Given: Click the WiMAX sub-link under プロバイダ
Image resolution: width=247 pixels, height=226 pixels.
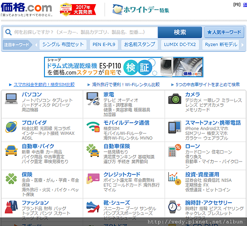Looking at the screenshot, I should [67, 133].
